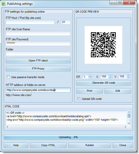The height and width of the screenshot is (154, 139).
Task: Click the X size field showing 150
Action: (x=105, y=77)
